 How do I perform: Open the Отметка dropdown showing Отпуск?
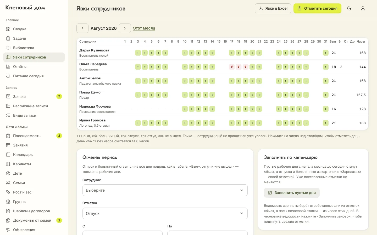click(165, 214)
